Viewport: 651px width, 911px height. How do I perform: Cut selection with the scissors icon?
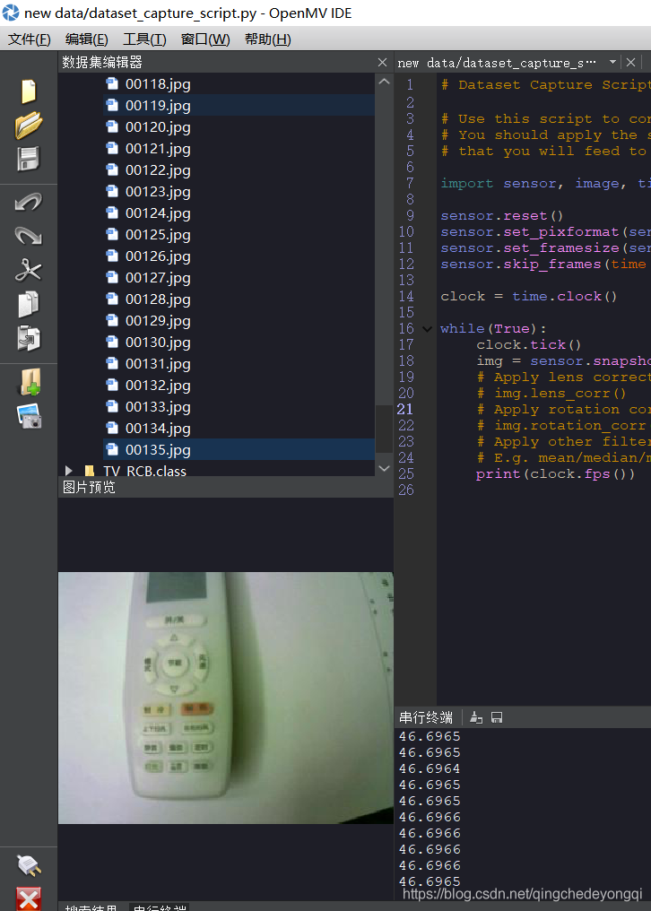click(28, 270)
